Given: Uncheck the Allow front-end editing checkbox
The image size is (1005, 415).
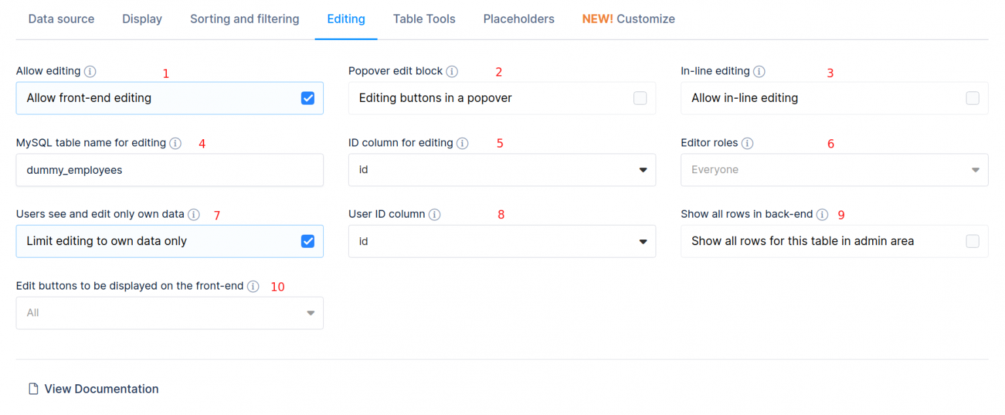Looking at the screenshot, I should (x=308, y=98).
